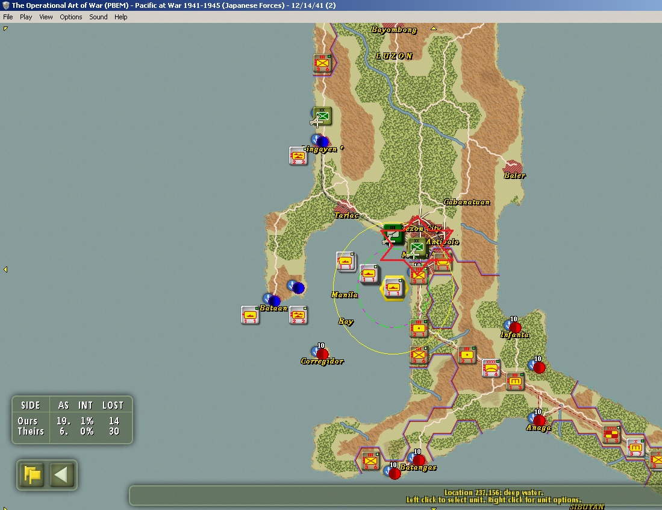The width and height of the screenshot is (662, 510).
Task: Click the top edge map scroll arrow
Action: pos(433,28)
